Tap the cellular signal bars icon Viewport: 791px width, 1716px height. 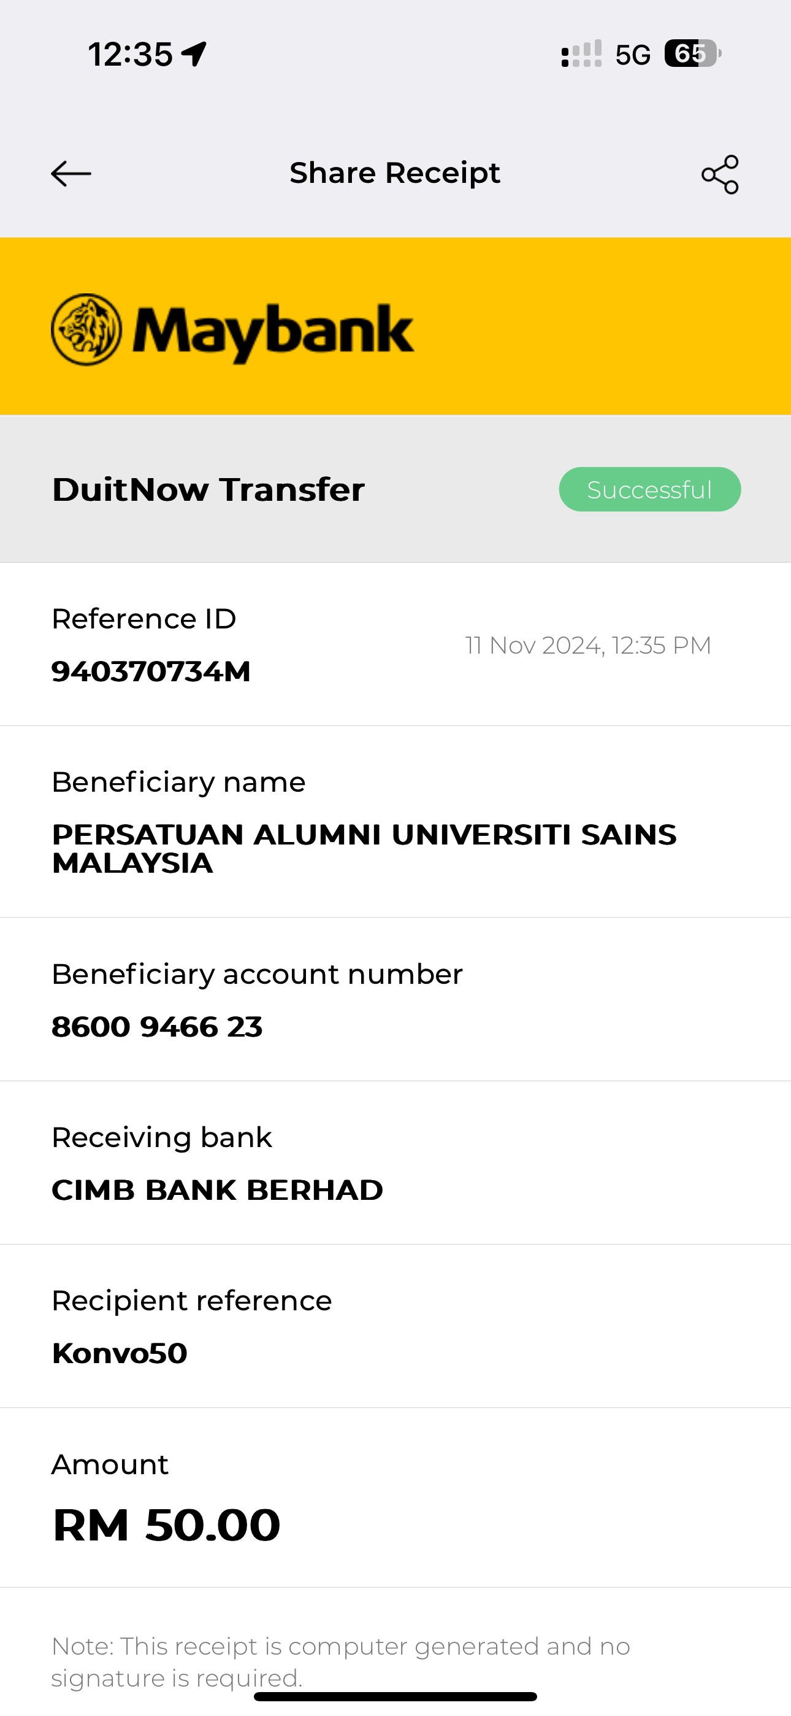(581, 54)
